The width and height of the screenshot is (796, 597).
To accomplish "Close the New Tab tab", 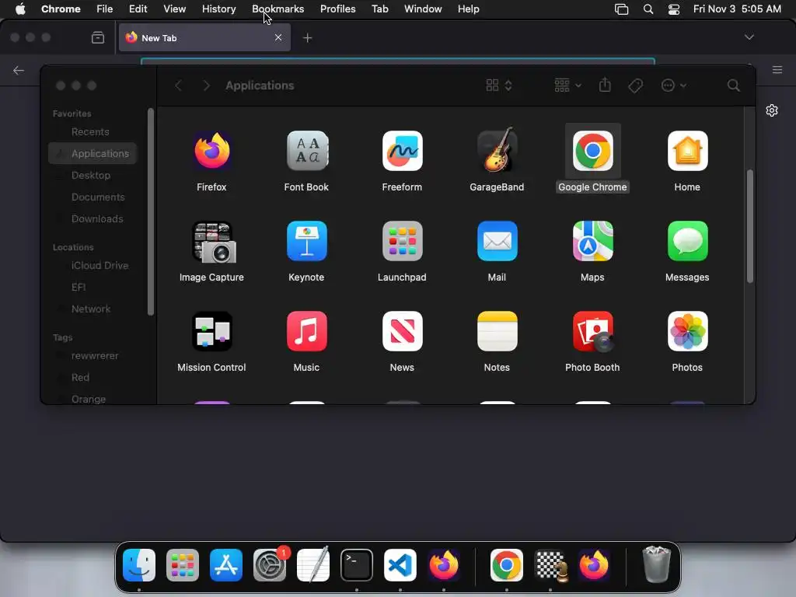I will (278, 37).
